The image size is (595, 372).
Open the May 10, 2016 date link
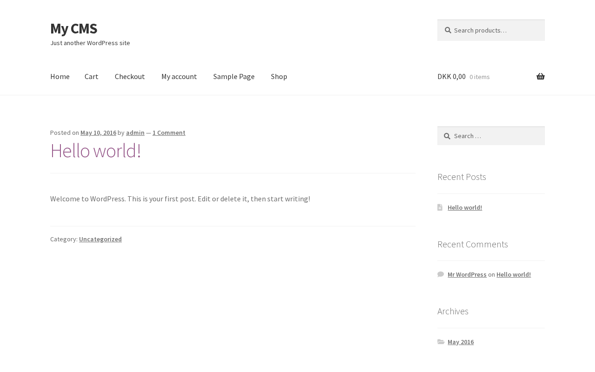point(98,133)
